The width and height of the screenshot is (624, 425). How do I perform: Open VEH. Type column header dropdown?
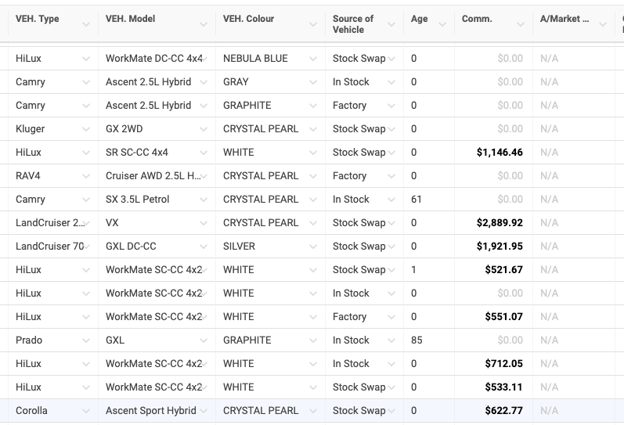point(86,25)
